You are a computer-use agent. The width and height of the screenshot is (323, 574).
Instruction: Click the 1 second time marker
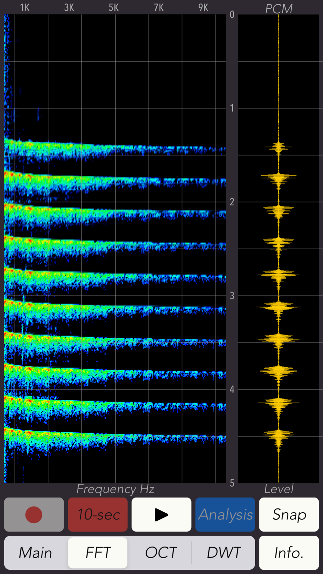point(232,108)
